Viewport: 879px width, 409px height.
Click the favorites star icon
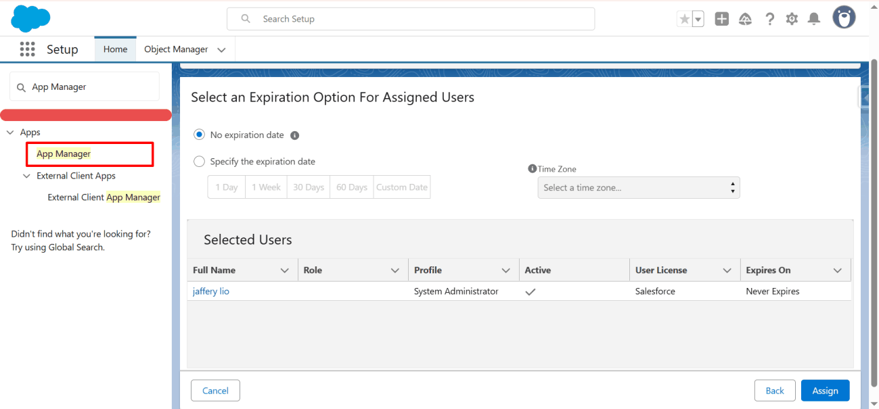684,19
